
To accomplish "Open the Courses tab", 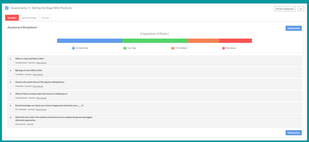I will (45, 18).
